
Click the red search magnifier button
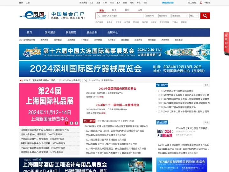click(205, 16)
